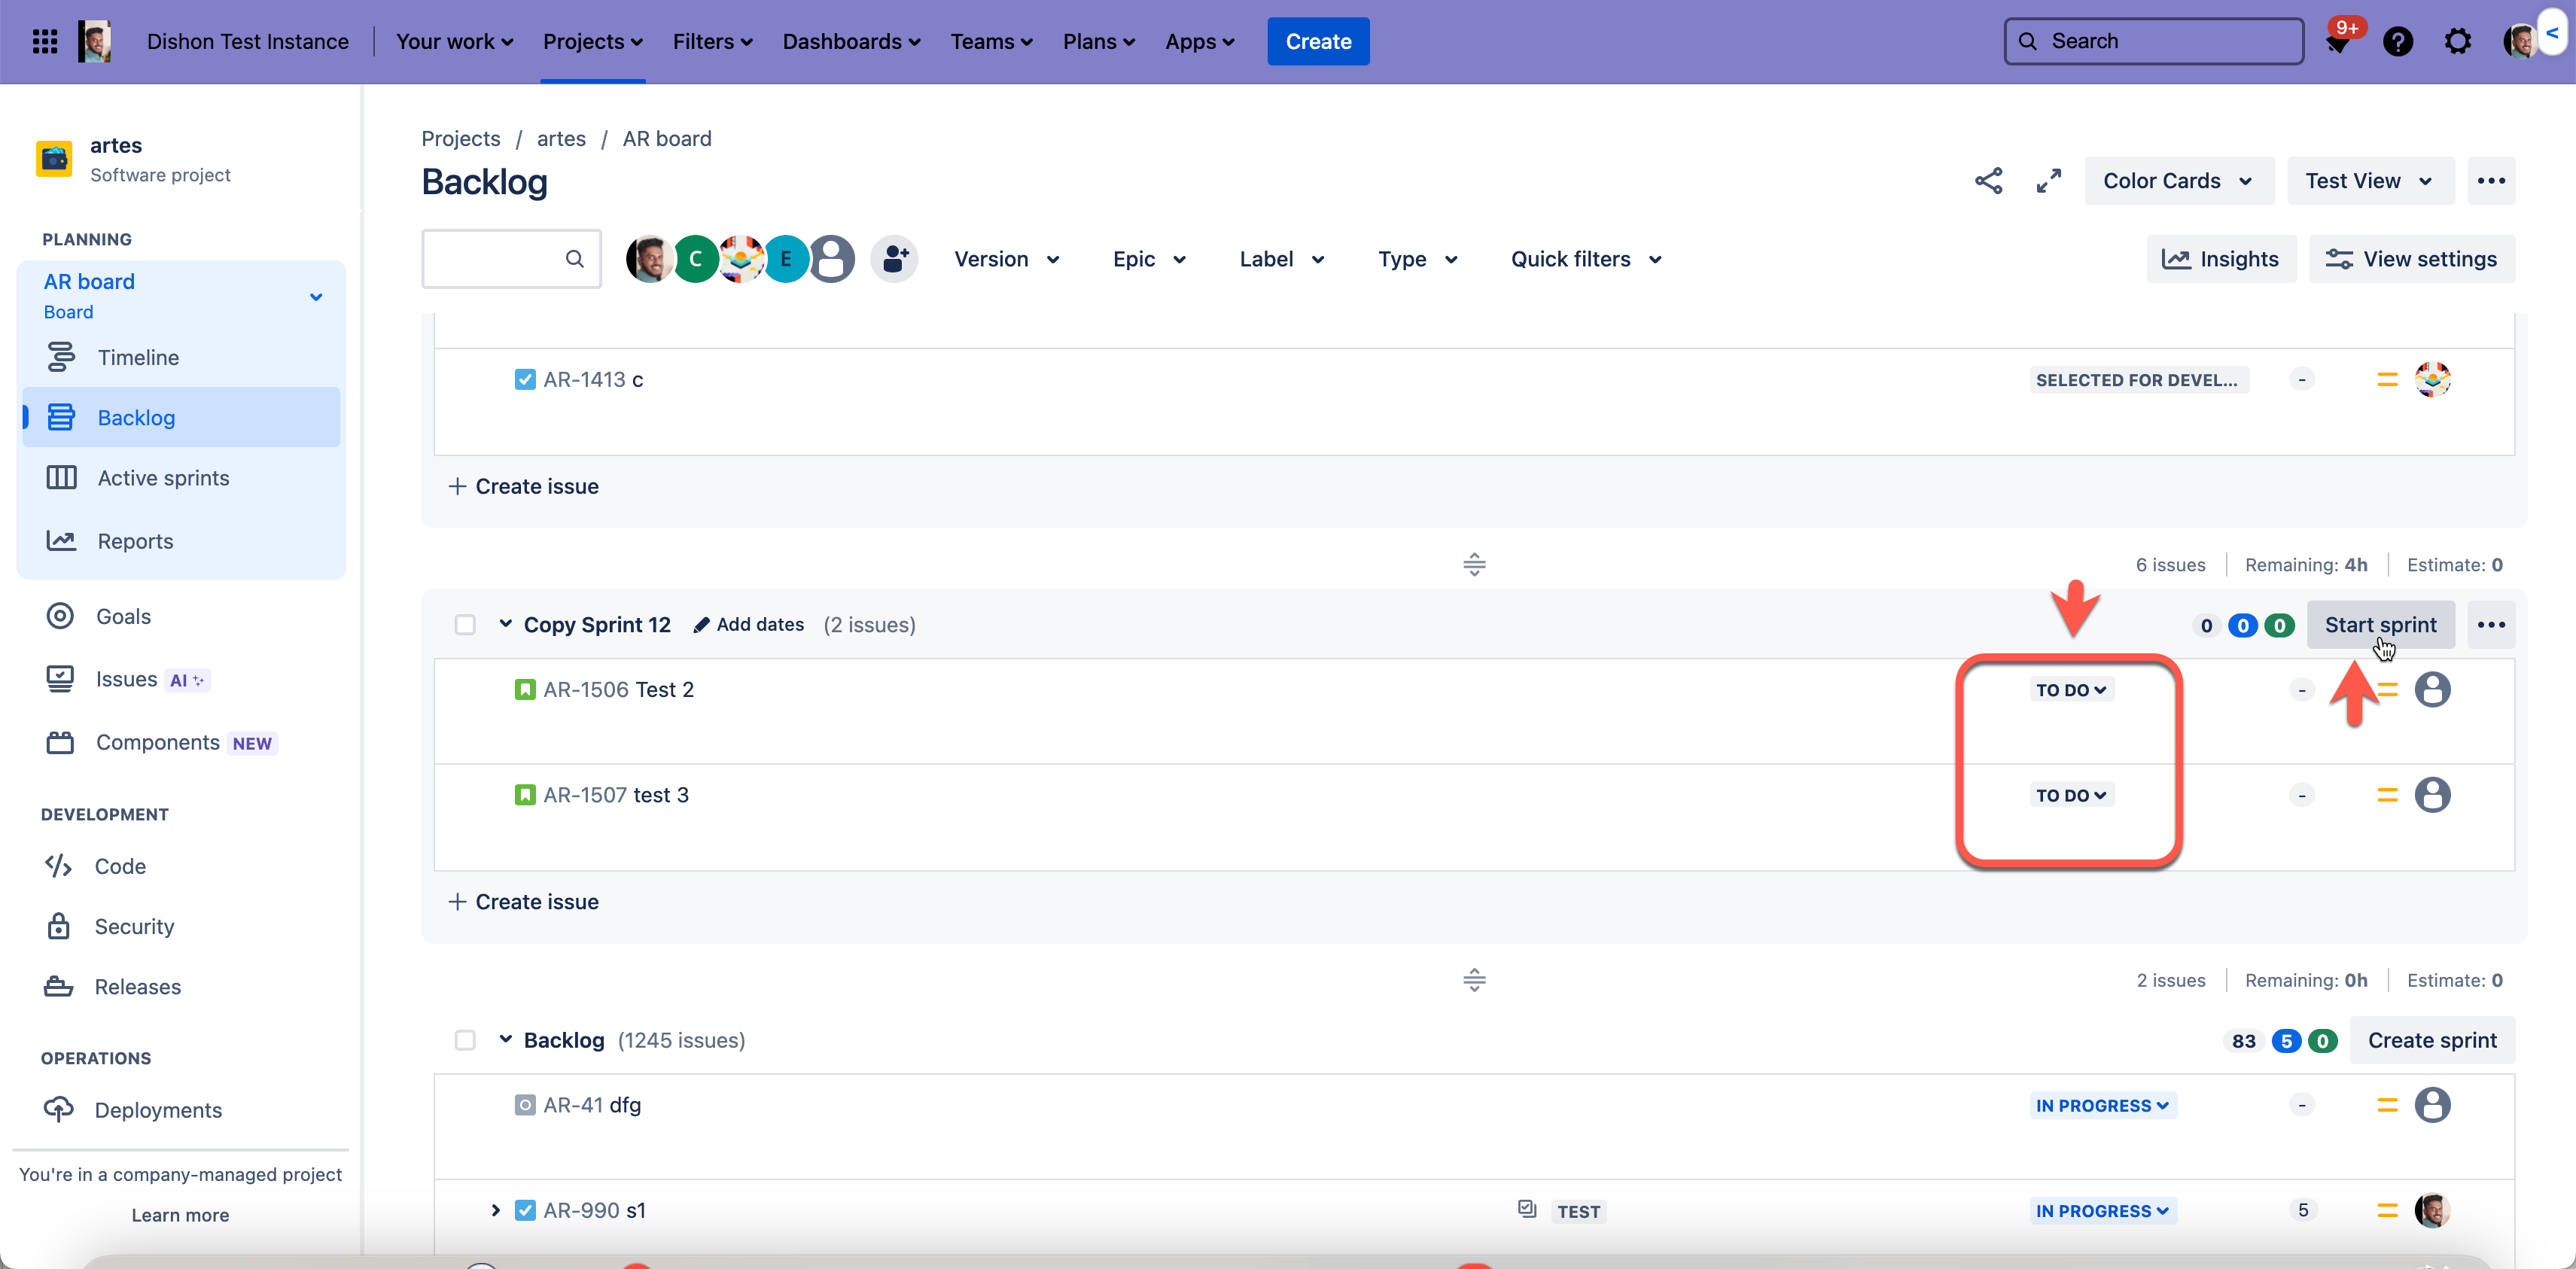The image size is (2576, 1269).
Task: Open Jira settings gear icon
Action: pos(2457,41)
